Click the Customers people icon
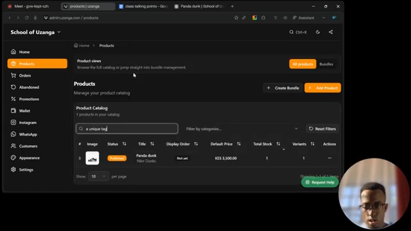 point(13,146)
